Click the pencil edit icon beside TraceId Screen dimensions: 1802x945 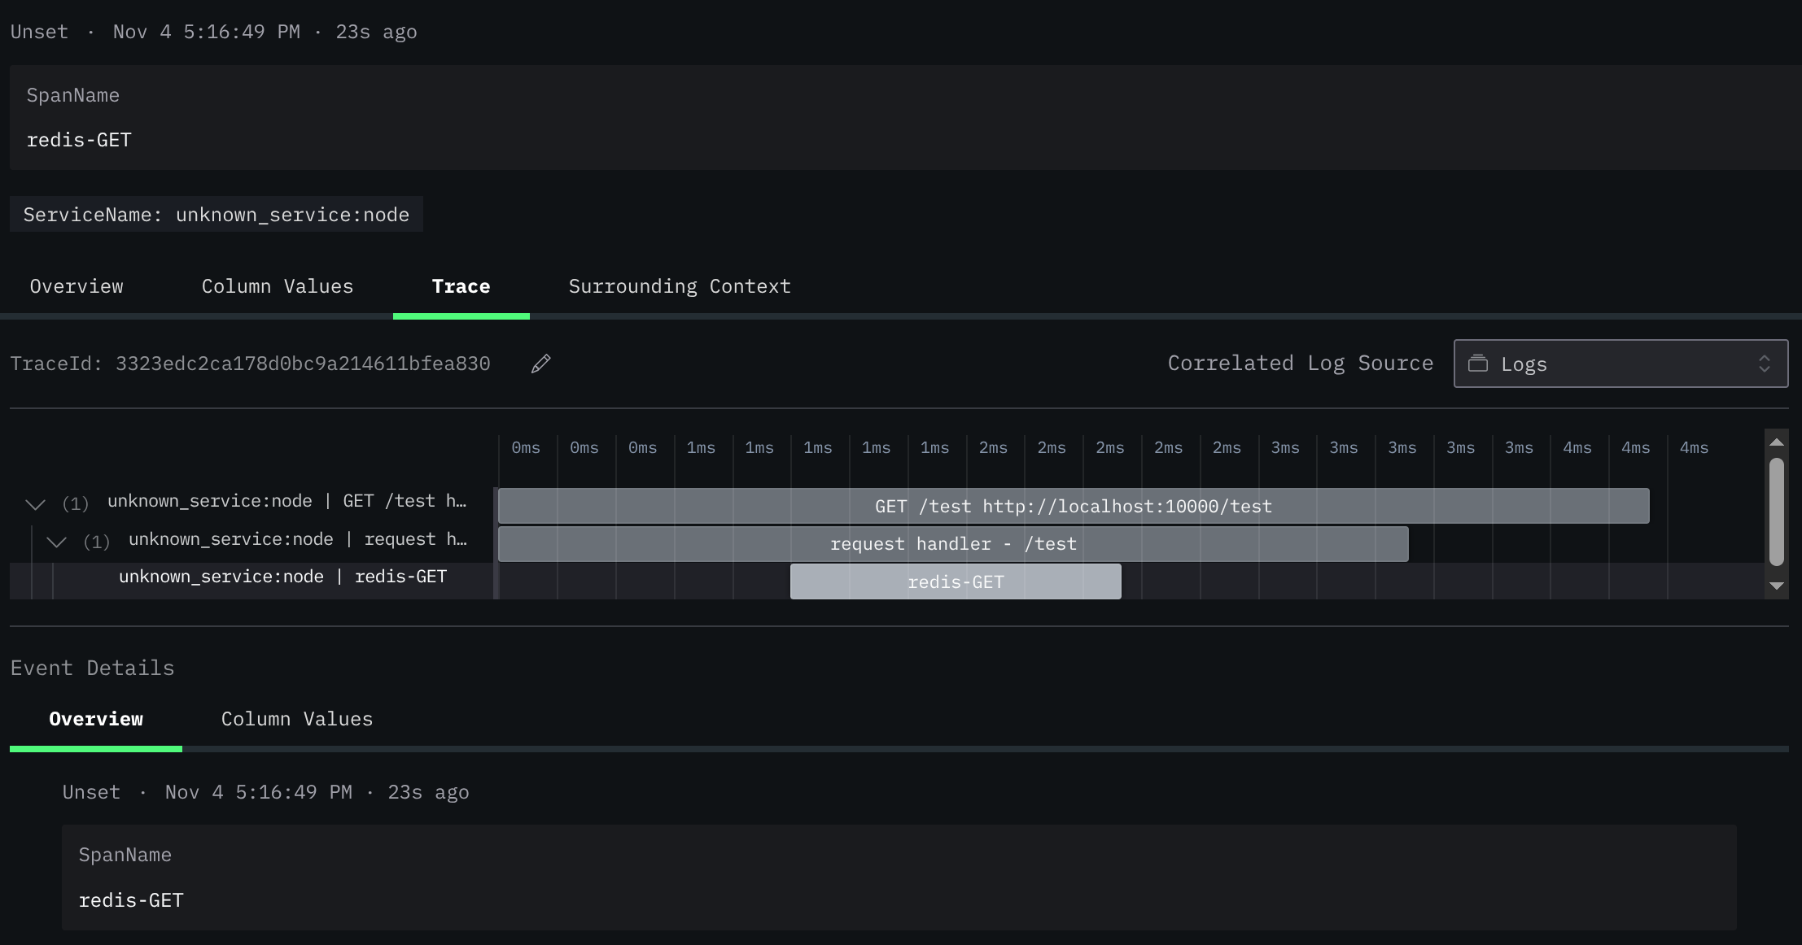(540, 364)
